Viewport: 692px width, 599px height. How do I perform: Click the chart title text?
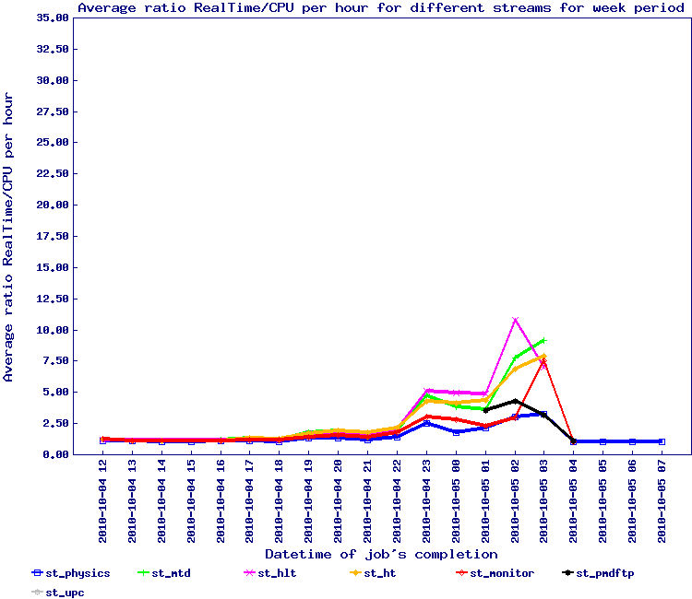click(381, 8)
